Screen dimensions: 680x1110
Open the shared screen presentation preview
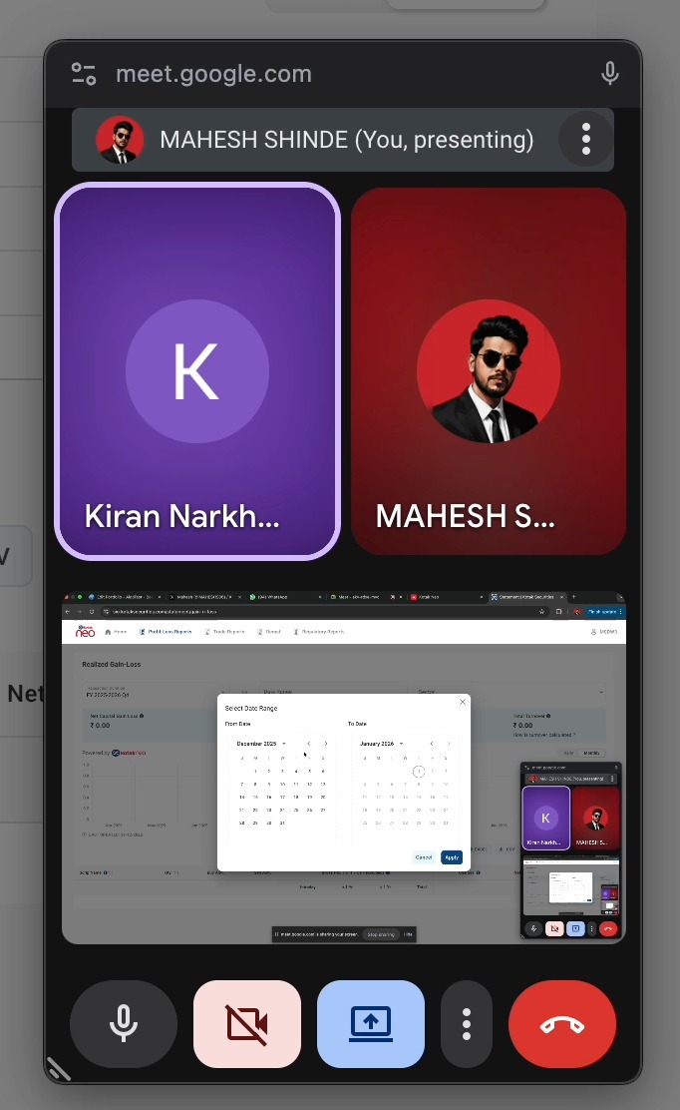(x=344, y=768)
